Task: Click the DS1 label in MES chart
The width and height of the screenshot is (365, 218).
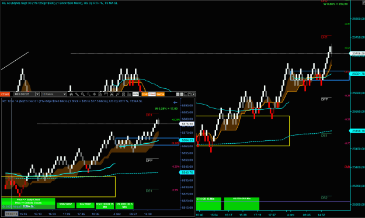Action: click(149, 191)
